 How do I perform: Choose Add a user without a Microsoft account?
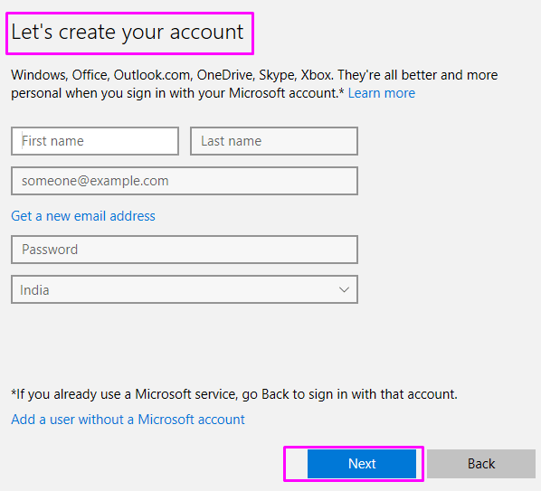pos(128,420)
